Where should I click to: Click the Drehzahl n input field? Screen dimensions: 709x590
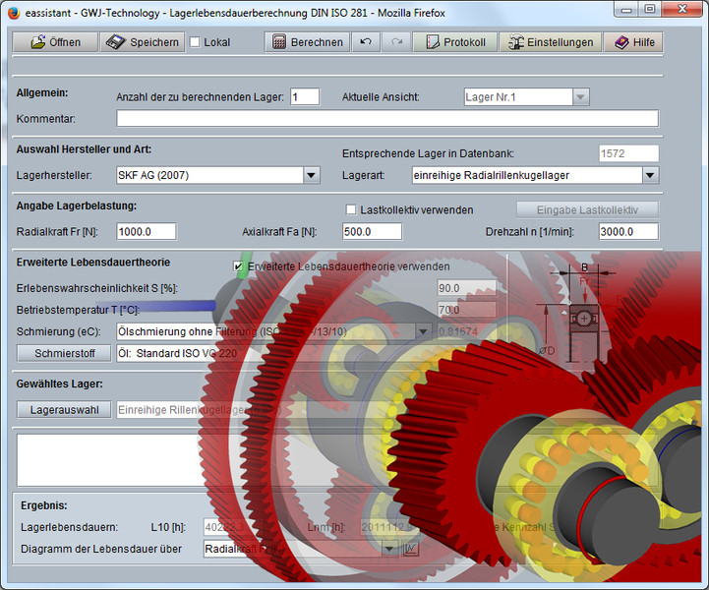pos(628,232)
